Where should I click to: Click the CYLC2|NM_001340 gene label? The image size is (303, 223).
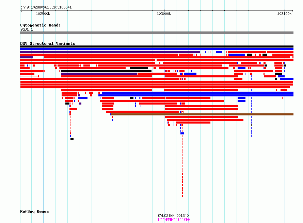[173, 216]
